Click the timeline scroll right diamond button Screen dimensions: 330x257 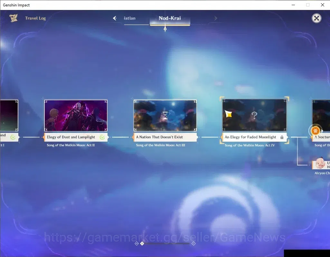point(193,244)
